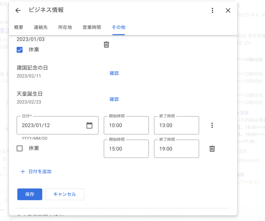Open three-dot options beside 10:00–13:00 hours
Screen dimensions: 265x221
[212, 125]
